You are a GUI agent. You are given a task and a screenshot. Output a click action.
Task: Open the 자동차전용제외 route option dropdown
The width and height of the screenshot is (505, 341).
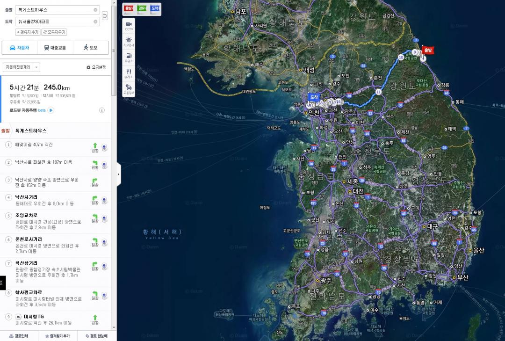click(x=22, y=67)
